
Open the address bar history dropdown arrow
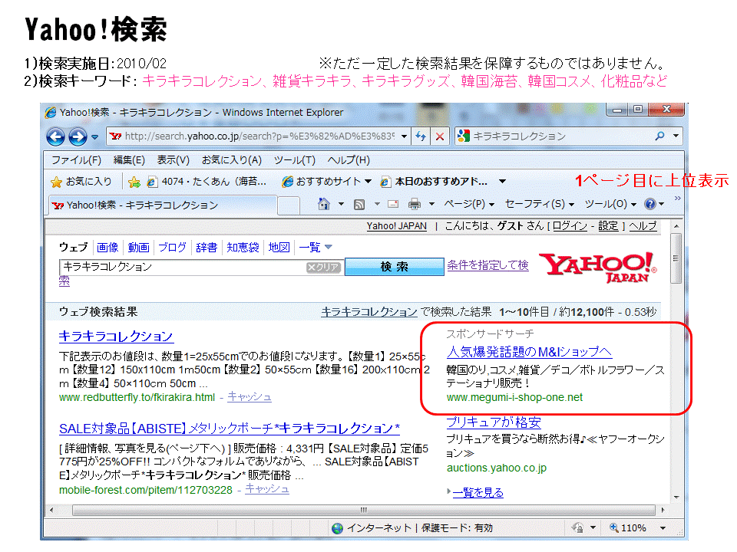point(405,136)
